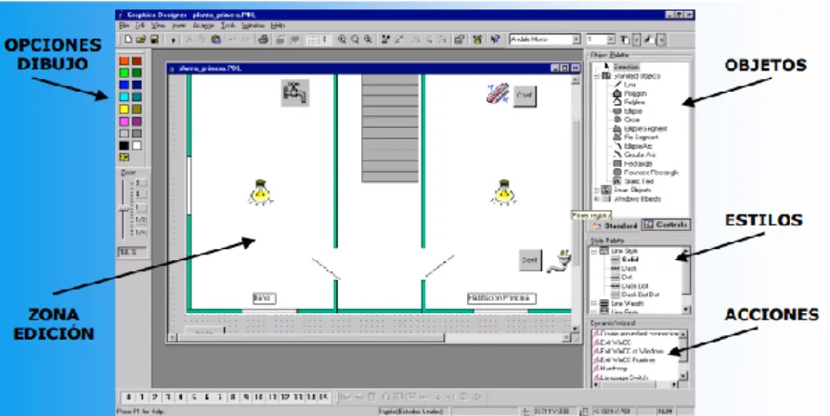
Task: Toggle layer 3 in the layer bar
Action: coord(168,396)
